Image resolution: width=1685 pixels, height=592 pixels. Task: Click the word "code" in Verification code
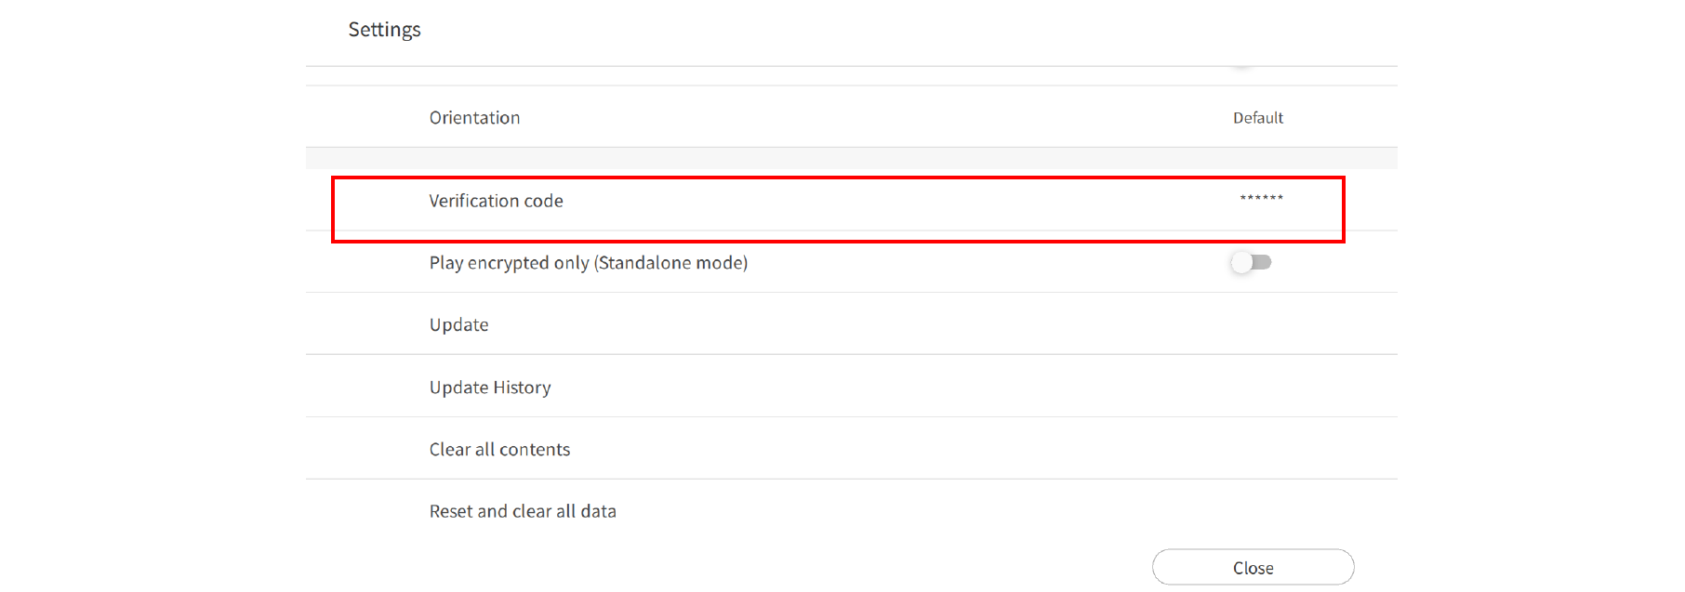543,201
